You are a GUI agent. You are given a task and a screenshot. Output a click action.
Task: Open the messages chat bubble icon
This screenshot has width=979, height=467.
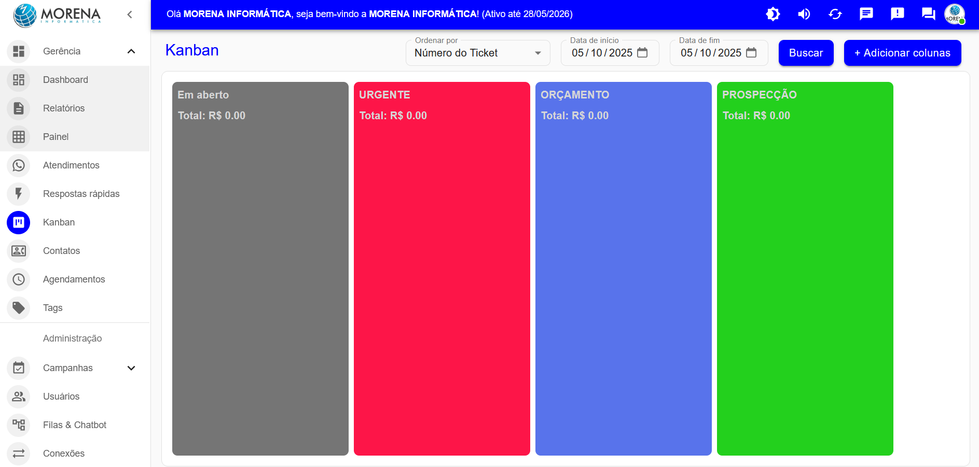tap(866, 14)
